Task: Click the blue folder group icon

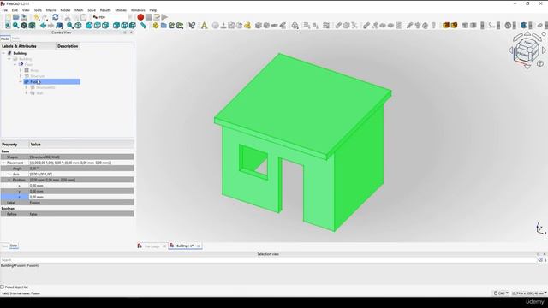Action: pyautogui.click(x=164, y=26)
